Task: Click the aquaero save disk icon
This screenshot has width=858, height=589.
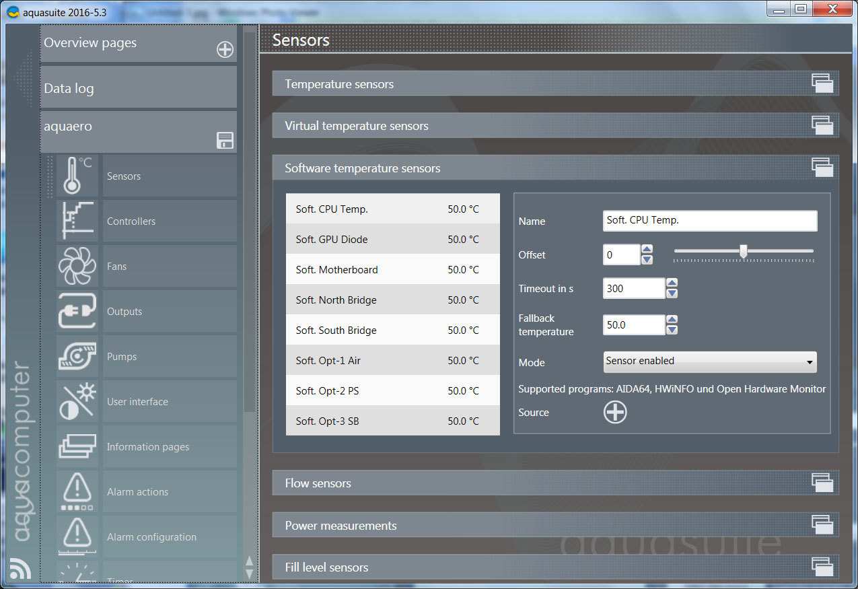Action: point(225,140)
